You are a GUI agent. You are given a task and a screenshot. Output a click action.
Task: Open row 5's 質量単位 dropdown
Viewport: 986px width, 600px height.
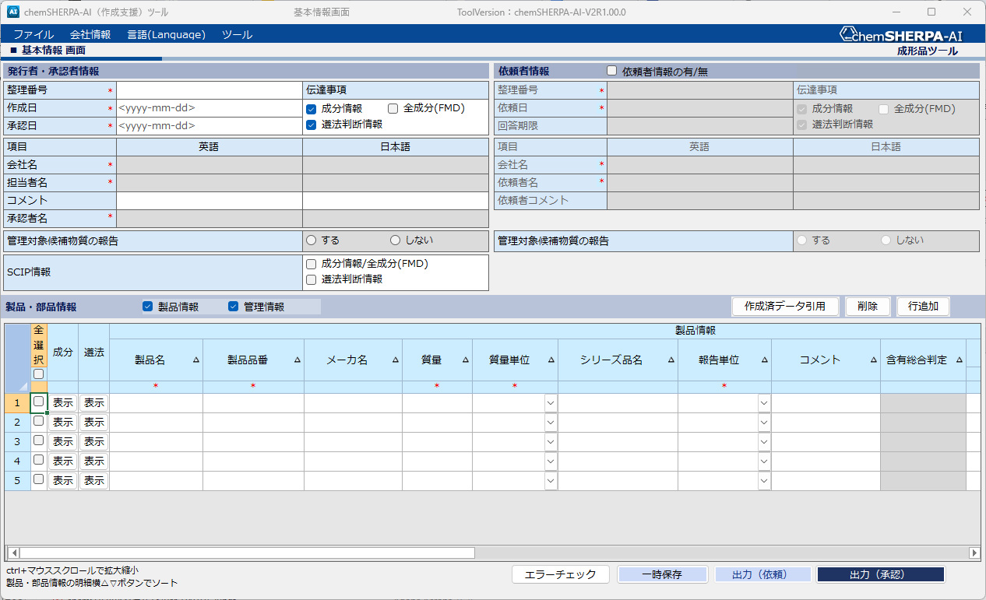(551, 481)
